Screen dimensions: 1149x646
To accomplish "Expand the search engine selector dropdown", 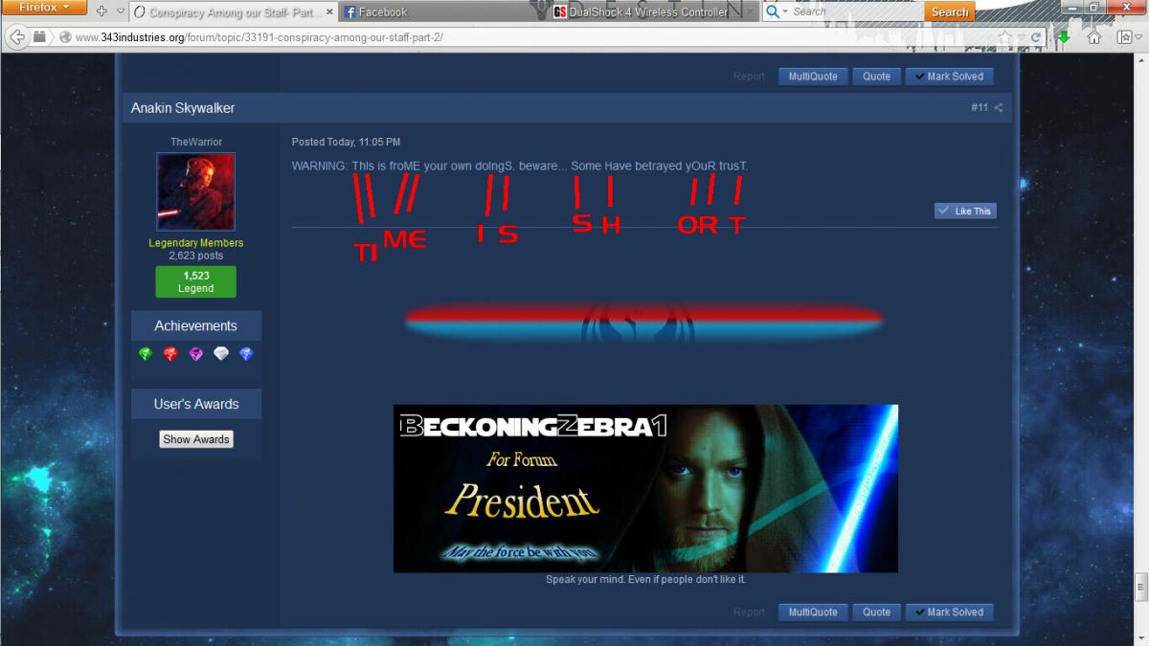I will tap(776, 11).
